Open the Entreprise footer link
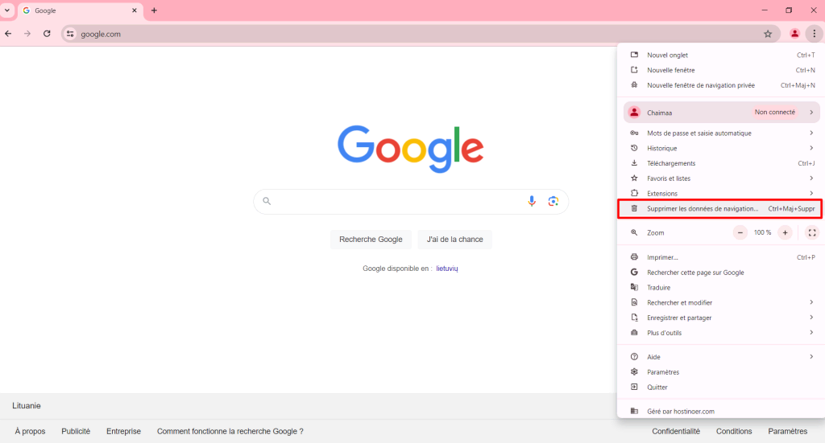 (x=123, y=432)
